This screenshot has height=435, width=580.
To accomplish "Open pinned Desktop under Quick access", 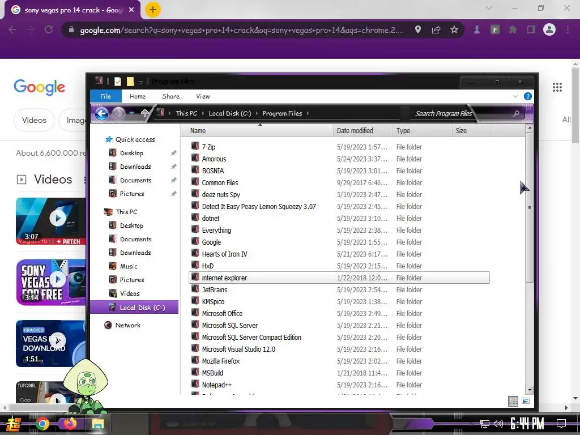I will 131,153.
